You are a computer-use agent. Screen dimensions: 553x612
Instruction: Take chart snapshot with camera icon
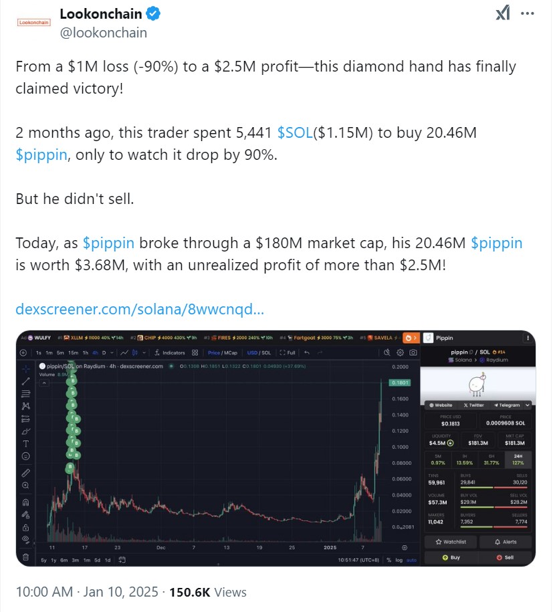(413, 352)
